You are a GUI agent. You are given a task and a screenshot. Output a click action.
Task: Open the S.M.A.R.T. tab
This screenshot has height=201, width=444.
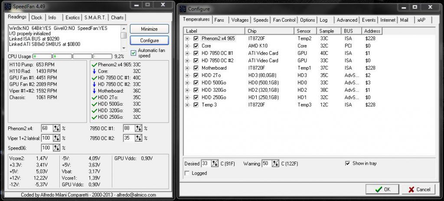click(x=95, y=18)
